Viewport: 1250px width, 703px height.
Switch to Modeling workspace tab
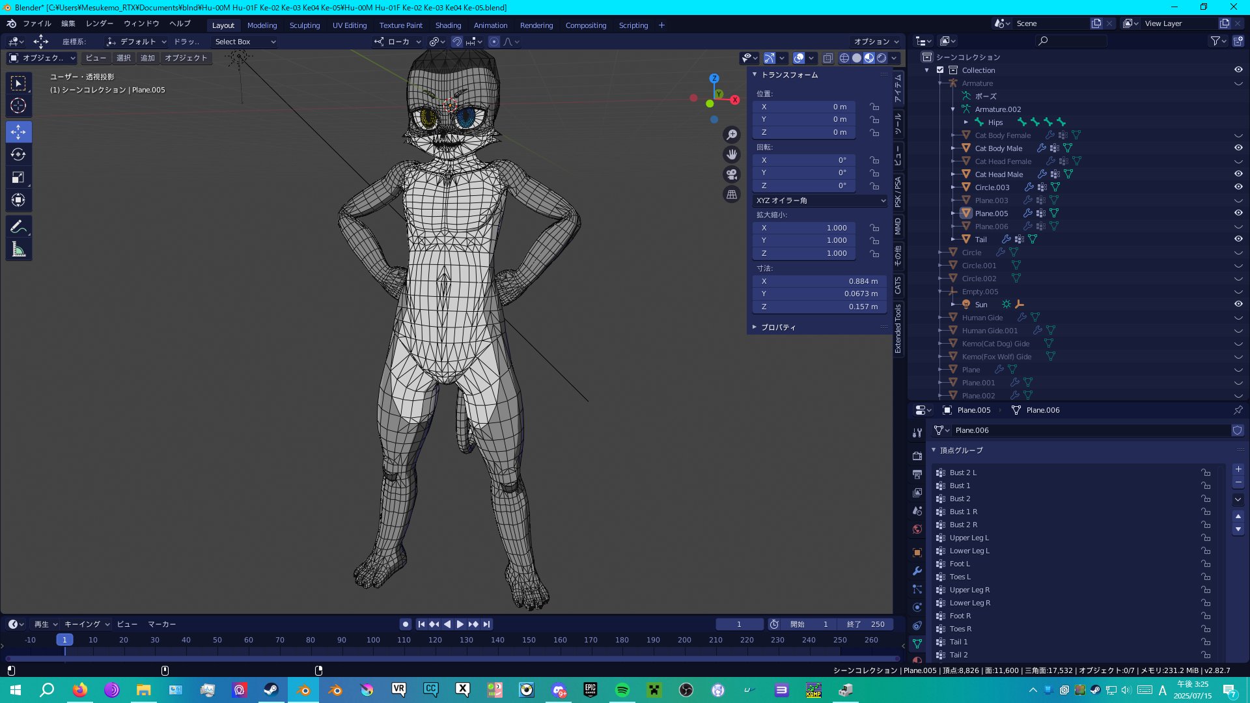tap(262, 25)
